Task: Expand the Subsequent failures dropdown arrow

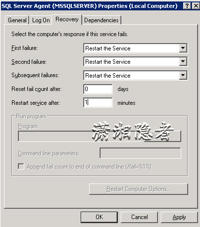Action: point(183,75)
